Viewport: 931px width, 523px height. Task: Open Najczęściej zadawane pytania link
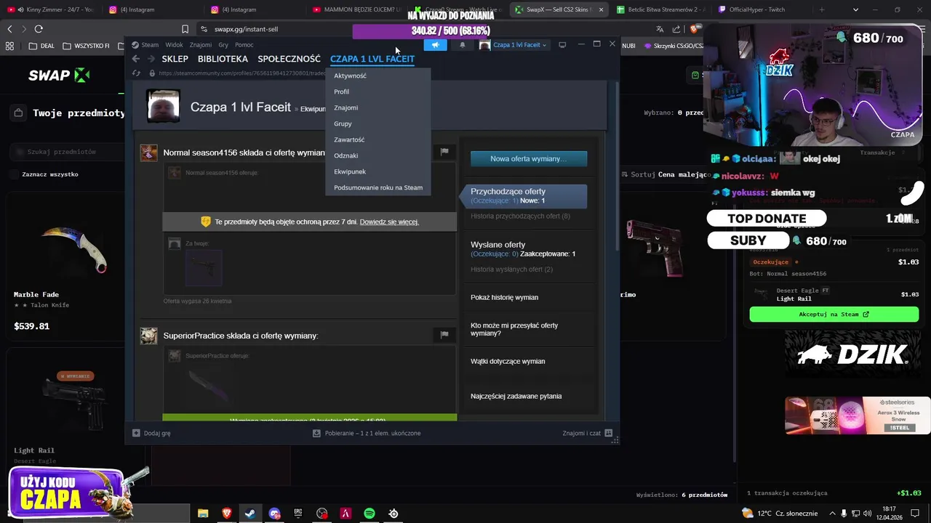(x=516, y=396)
